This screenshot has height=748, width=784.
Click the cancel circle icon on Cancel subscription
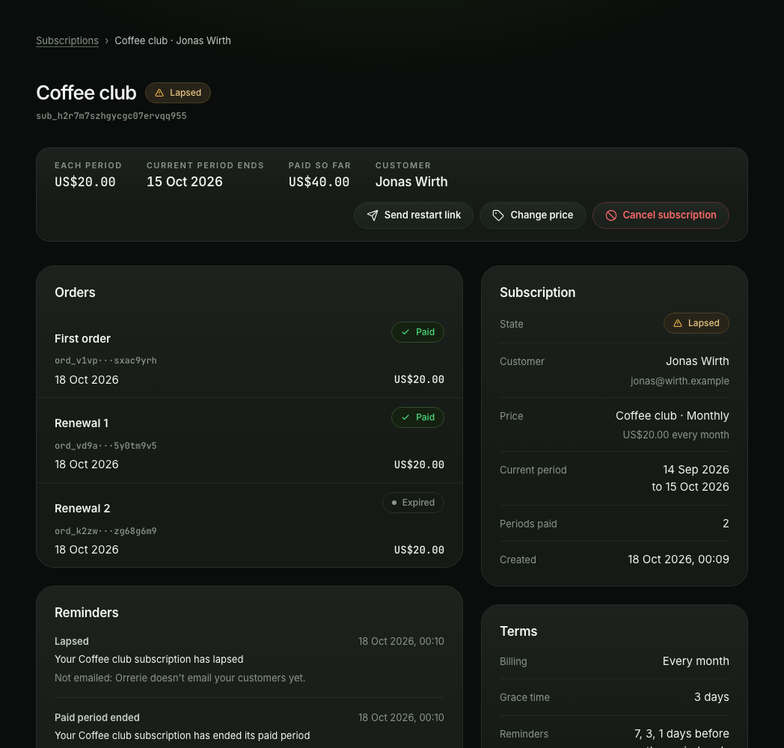pos(611,215)
